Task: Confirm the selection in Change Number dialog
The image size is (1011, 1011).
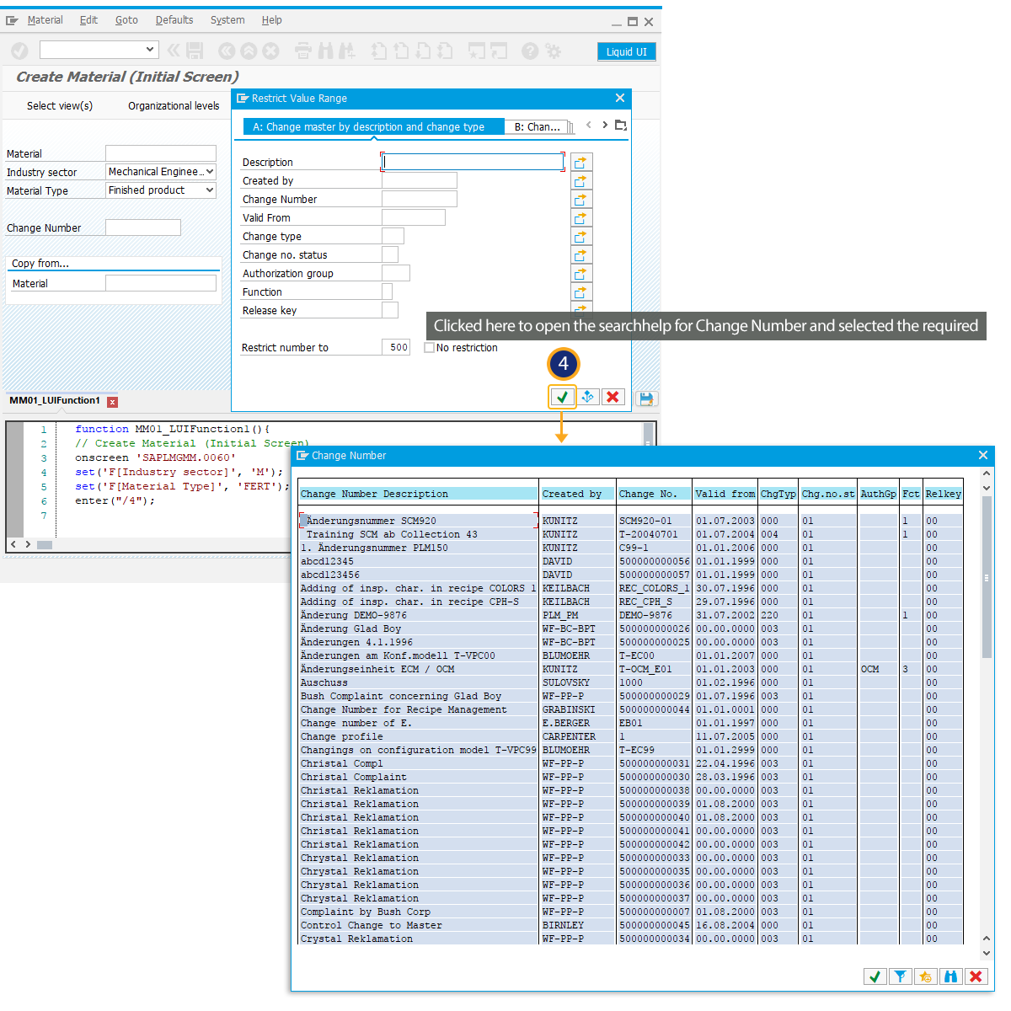Action: tap(875, 976)
